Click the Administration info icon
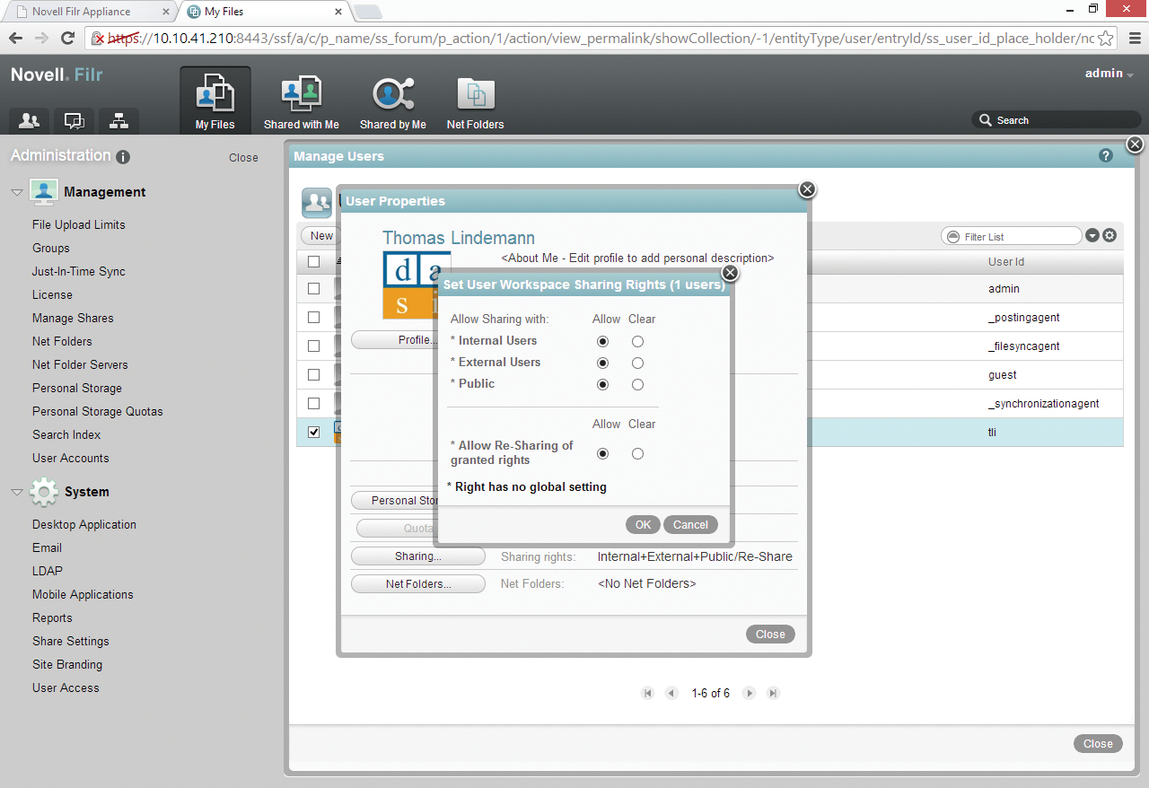 coord(123,157)
